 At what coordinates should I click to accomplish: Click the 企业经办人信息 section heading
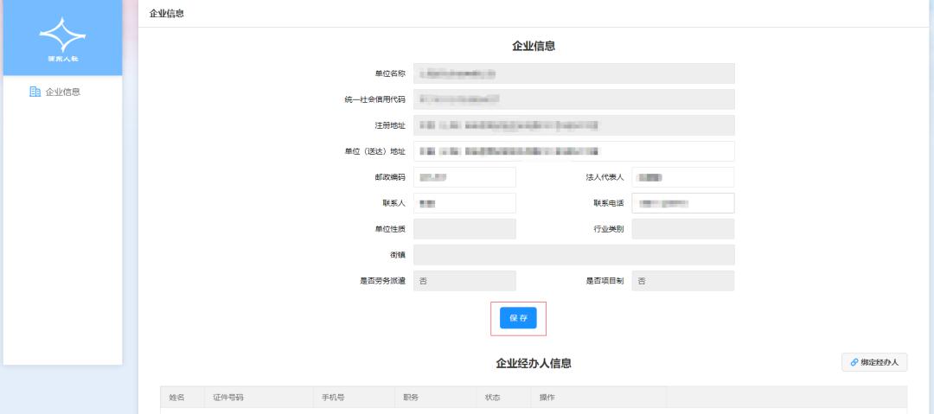pos(534,363)
